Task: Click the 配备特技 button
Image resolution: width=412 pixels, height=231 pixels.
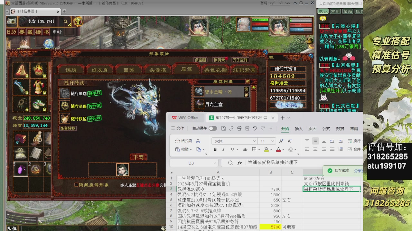Action: [68, 128]
